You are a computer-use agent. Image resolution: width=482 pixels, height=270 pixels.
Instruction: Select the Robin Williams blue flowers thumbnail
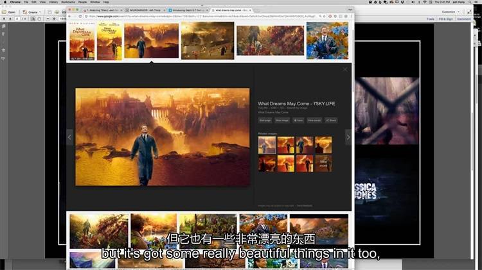327,40
